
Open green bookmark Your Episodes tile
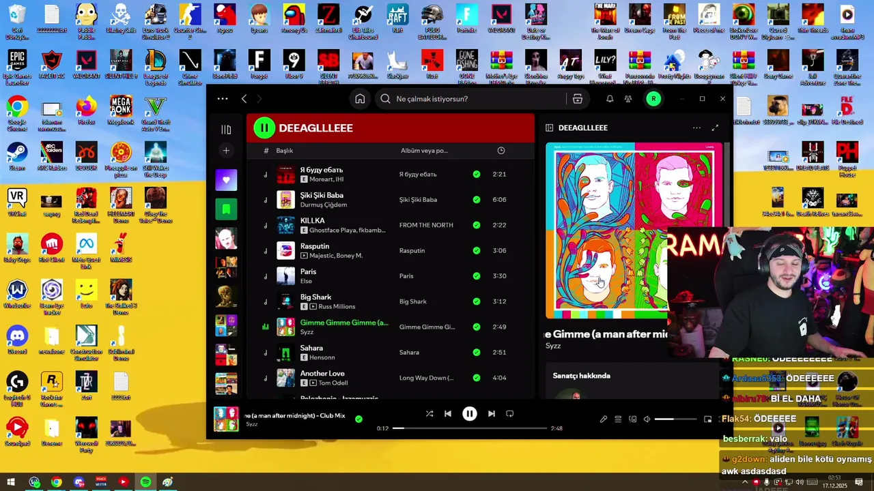tap(226, 209)
